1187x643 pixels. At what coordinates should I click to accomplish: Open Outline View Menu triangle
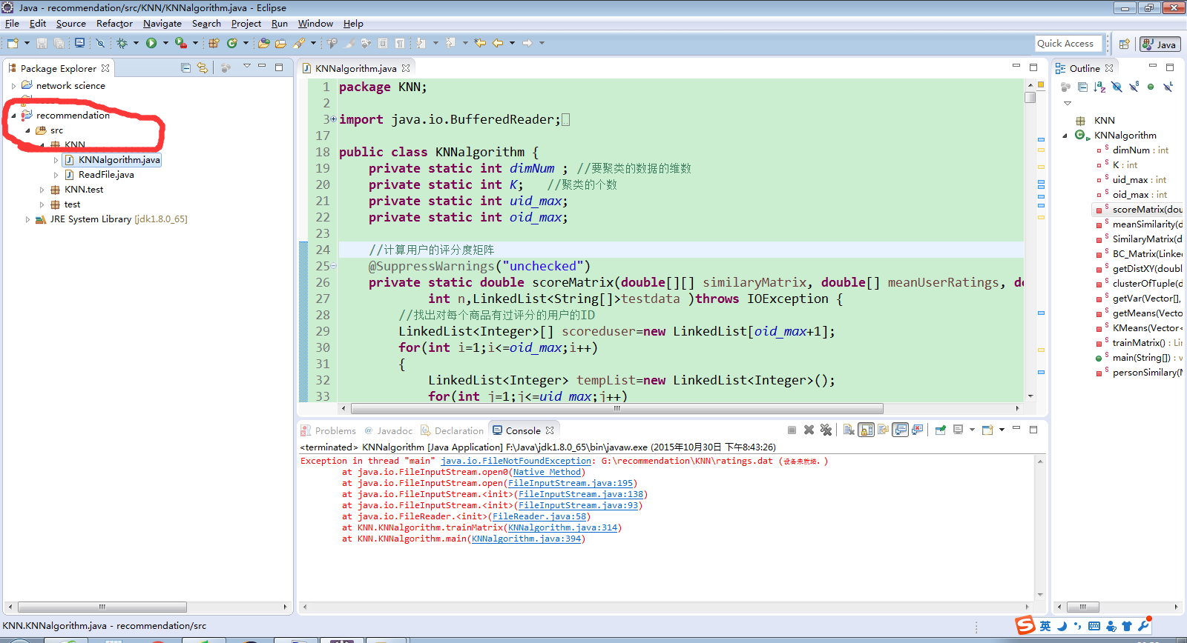pyautogui.click(x=1068, y=103)
